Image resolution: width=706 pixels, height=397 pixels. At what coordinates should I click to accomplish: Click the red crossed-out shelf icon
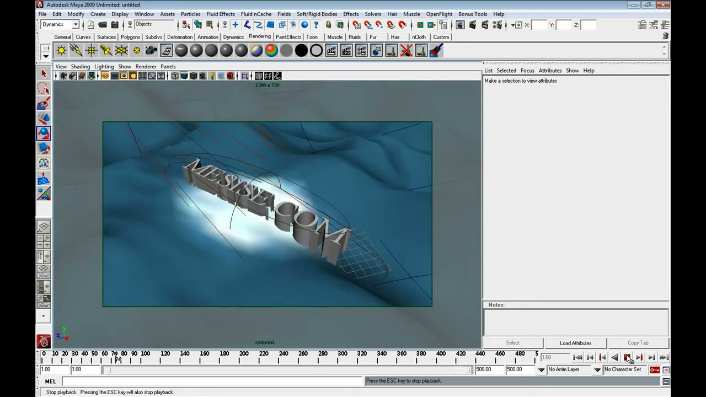coord(406,51)
